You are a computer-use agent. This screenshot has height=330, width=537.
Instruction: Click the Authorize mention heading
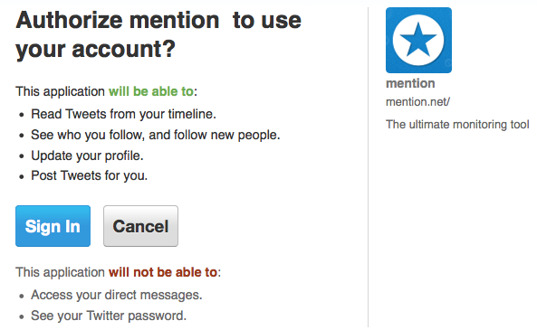click(158, 34)
